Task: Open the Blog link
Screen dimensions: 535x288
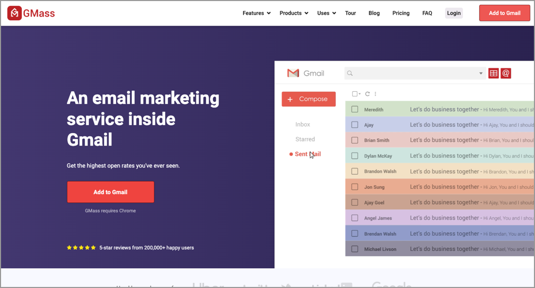Action: point(374,13)
